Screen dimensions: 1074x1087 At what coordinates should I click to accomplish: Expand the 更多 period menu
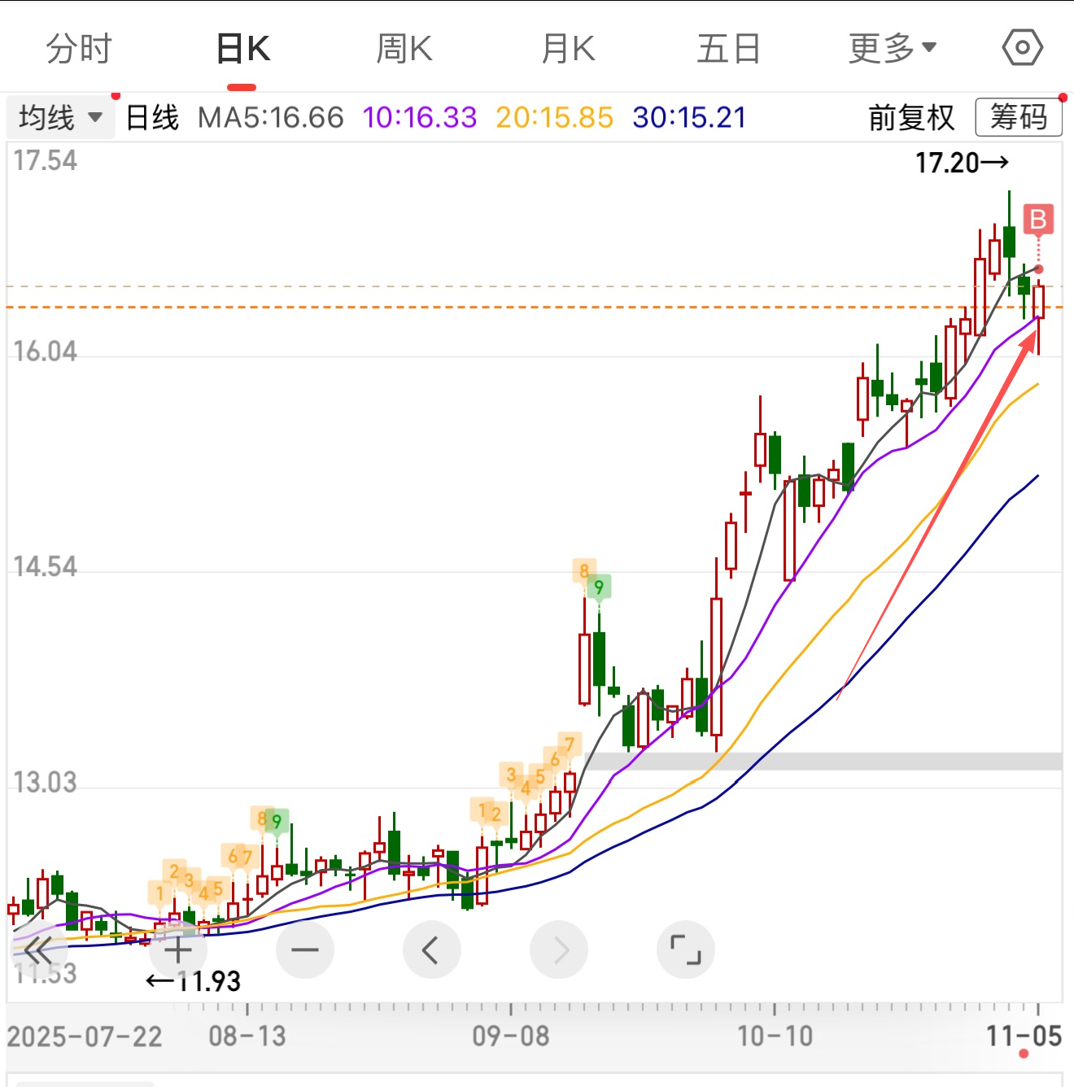point(893,49)
